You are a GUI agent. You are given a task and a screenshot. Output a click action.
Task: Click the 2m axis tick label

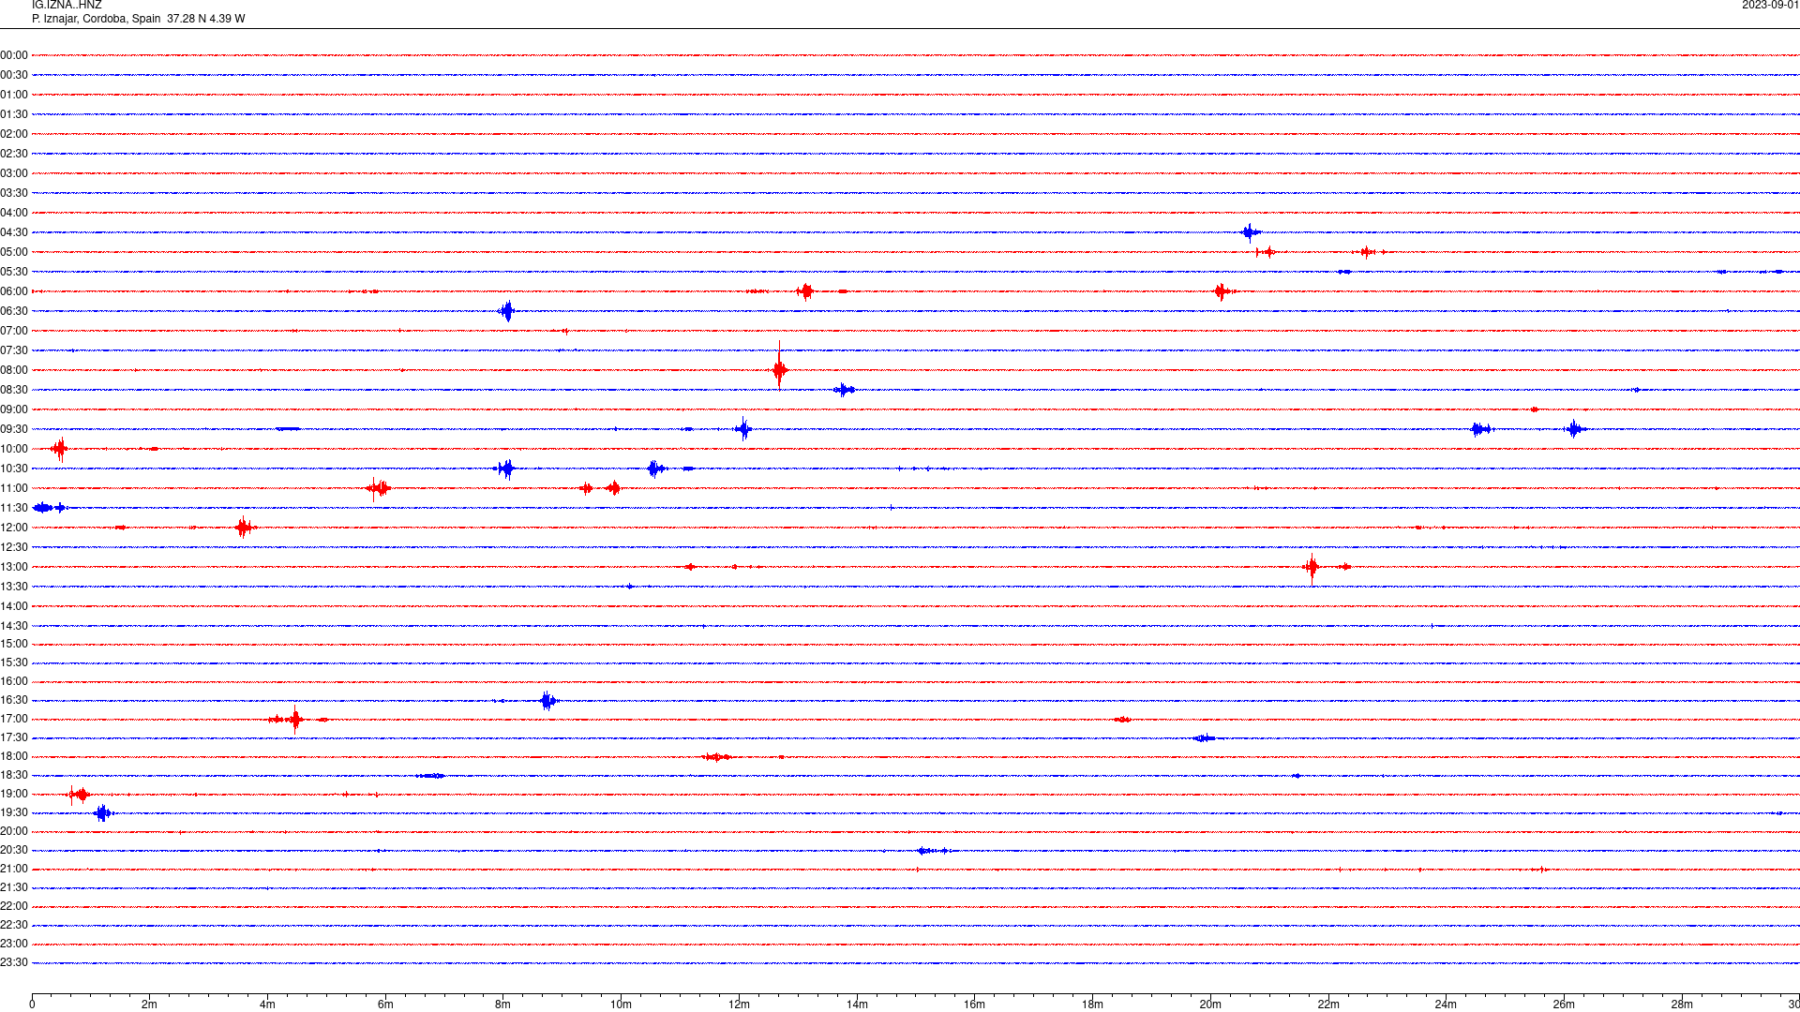tap(150, 1005)
